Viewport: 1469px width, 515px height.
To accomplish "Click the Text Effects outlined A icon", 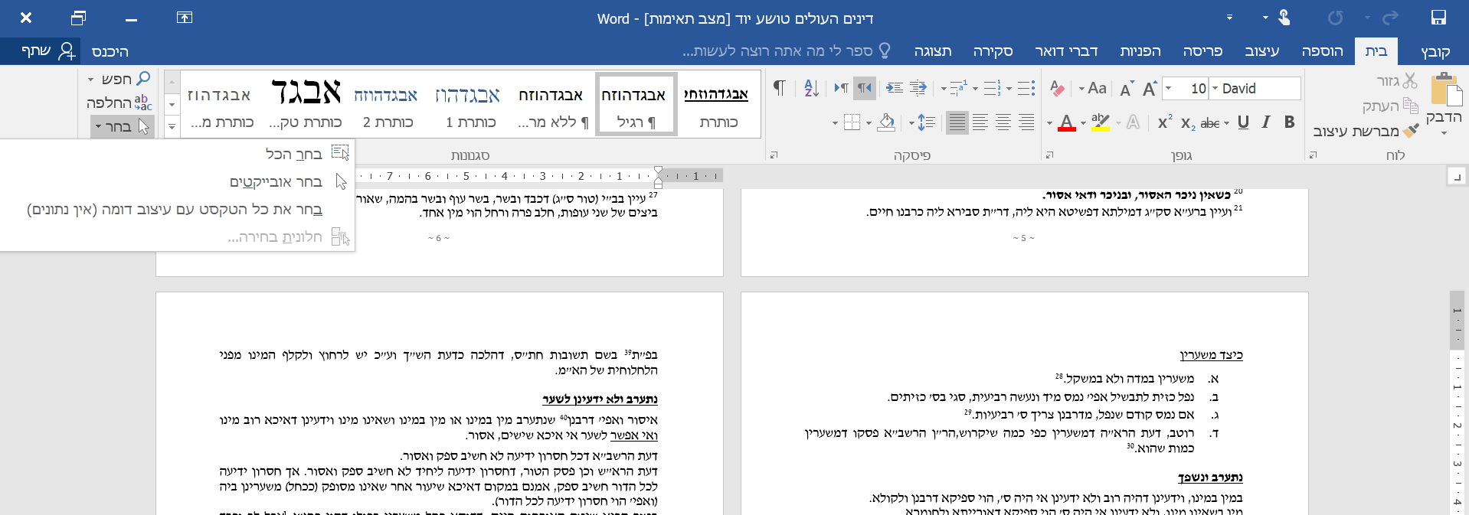I will point(1134,122).
